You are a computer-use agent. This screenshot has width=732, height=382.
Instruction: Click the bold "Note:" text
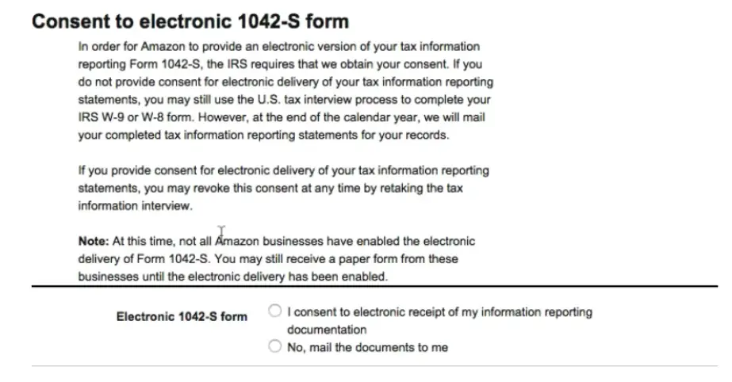click(94, 241)
